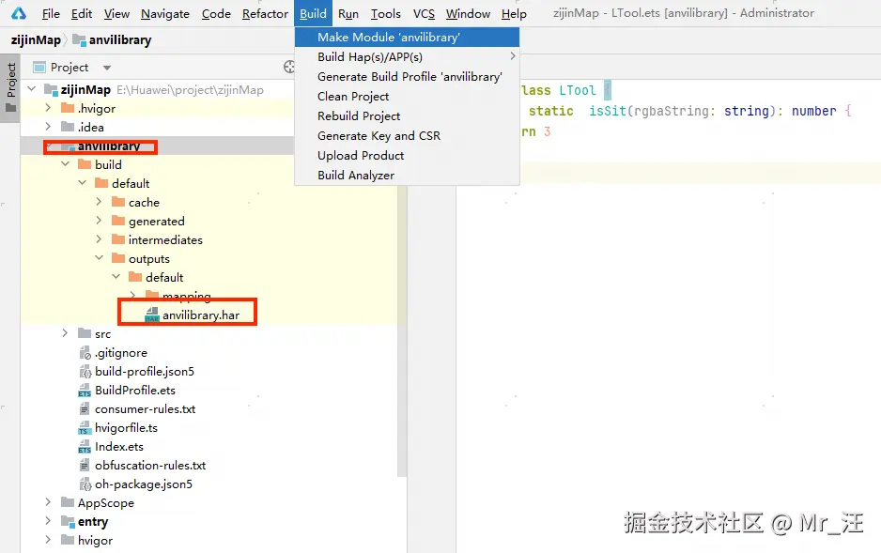
Task: Click the locate target icon in Project panel
Action: click(288, 68)
